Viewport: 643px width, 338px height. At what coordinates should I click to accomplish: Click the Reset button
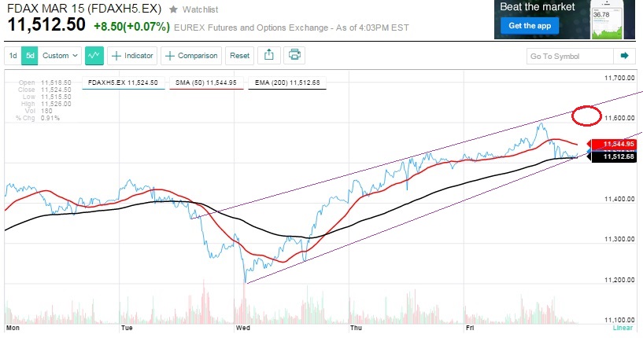click(x=239, y=56)
